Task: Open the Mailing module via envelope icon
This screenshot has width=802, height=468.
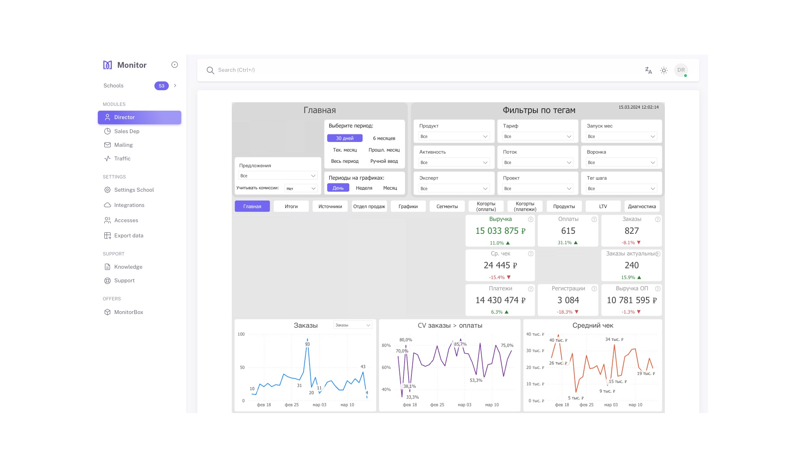Action: 107,145
